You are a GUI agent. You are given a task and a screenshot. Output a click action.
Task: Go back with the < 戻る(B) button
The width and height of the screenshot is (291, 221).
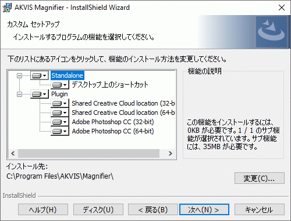click(x=153, y=209)
